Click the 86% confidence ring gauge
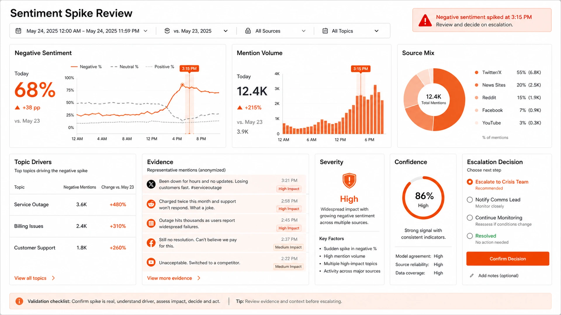 423,198
